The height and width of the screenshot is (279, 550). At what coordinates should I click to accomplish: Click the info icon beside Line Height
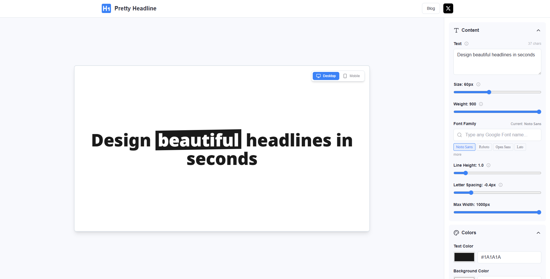[488, 165]
